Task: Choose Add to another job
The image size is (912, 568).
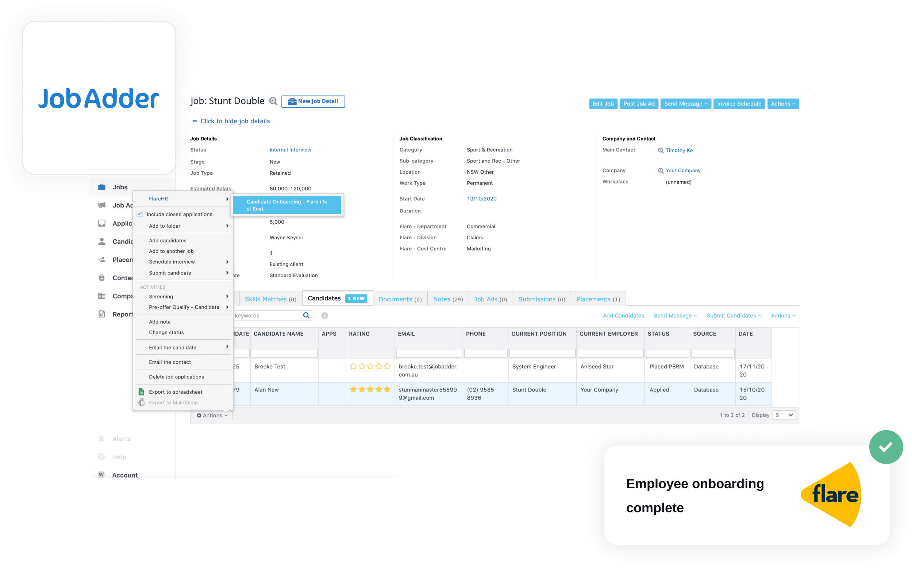Action: click(172, 251)
